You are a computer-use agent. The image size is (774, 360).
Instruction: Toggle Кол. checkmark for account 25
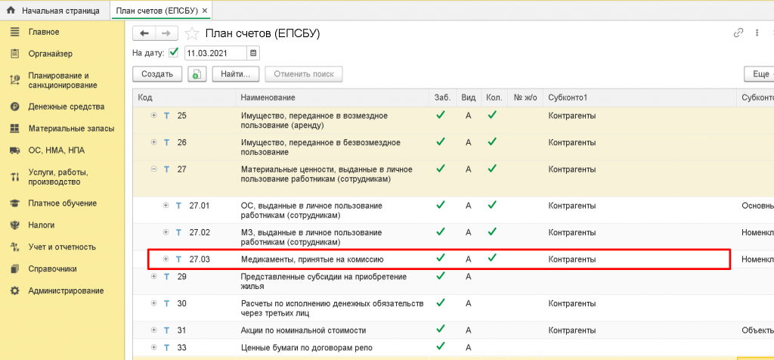click(492, 116)
